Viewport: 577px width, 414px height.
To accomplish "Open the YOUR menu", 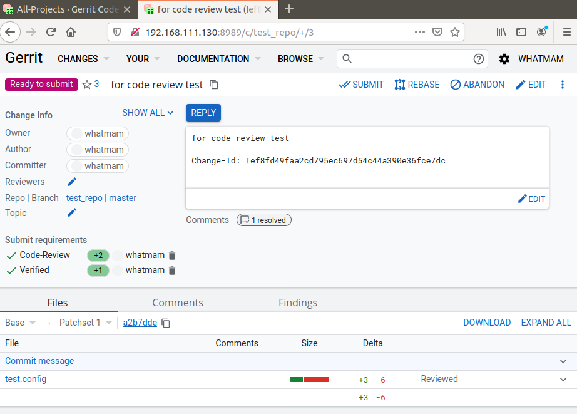I will tap(143, 59).
